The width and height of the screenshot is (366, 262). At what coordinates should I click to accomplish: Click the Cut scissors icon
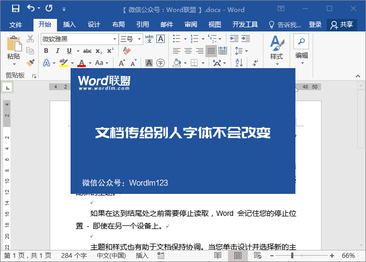pos(30,39)
